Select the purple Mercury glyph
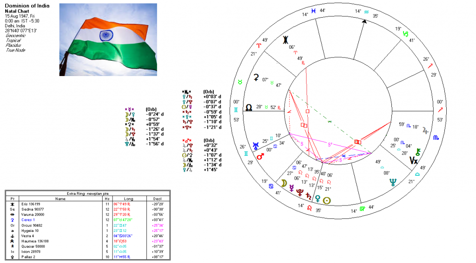Image resolution: width=476 pixels, height=263 pixels. tap(292, 189)
